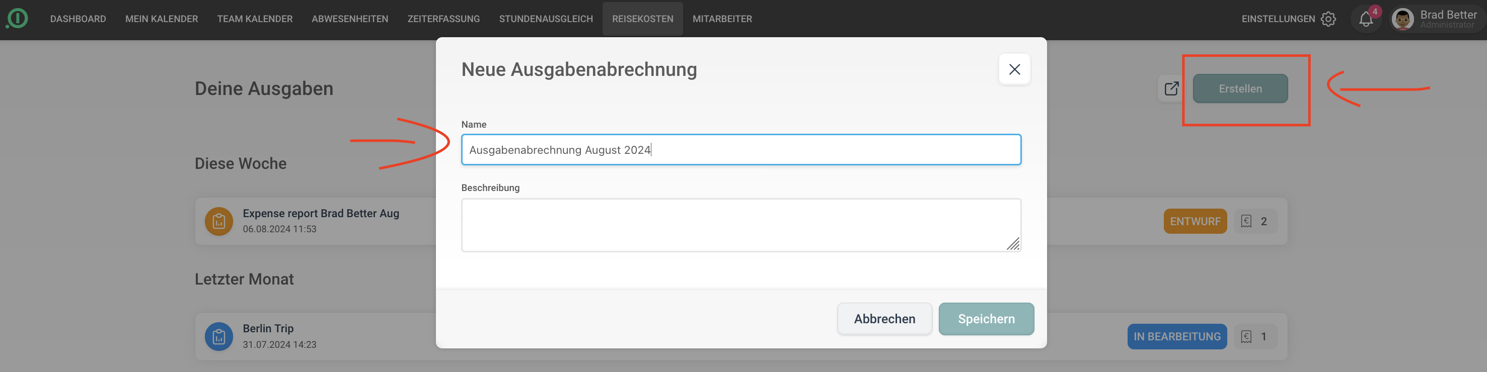
Task: Grab the Beschreibung textarea resize handle
Action: [1013, 244]
